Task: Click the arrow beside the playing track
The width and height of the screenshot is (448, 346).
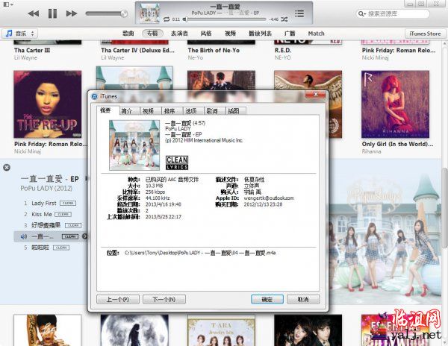Action: click(x=85, y=236)
